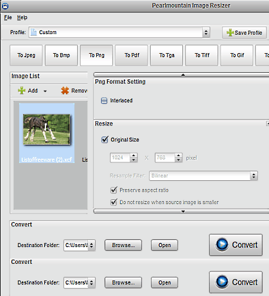Open the Profile dropdown list
The height and width of the screenshot is (296, 269).
pos(206,32)
